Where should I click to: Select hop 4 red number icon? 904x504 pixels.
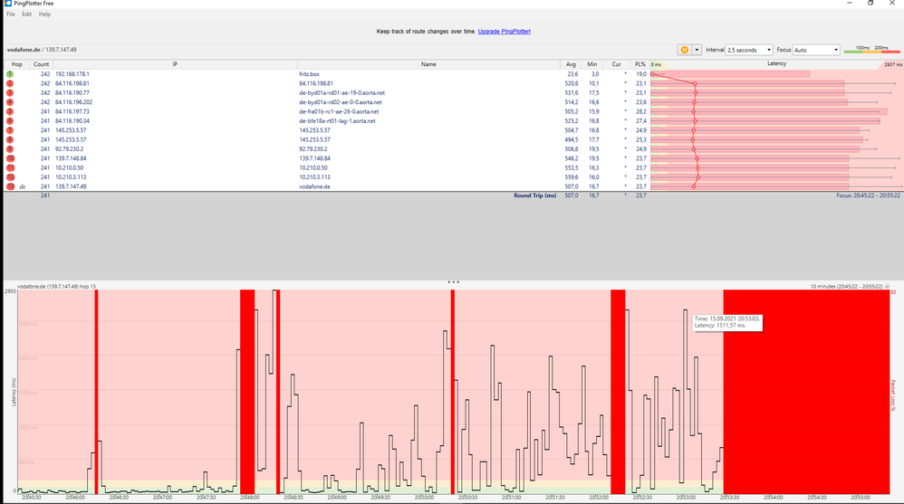(10, 102)
